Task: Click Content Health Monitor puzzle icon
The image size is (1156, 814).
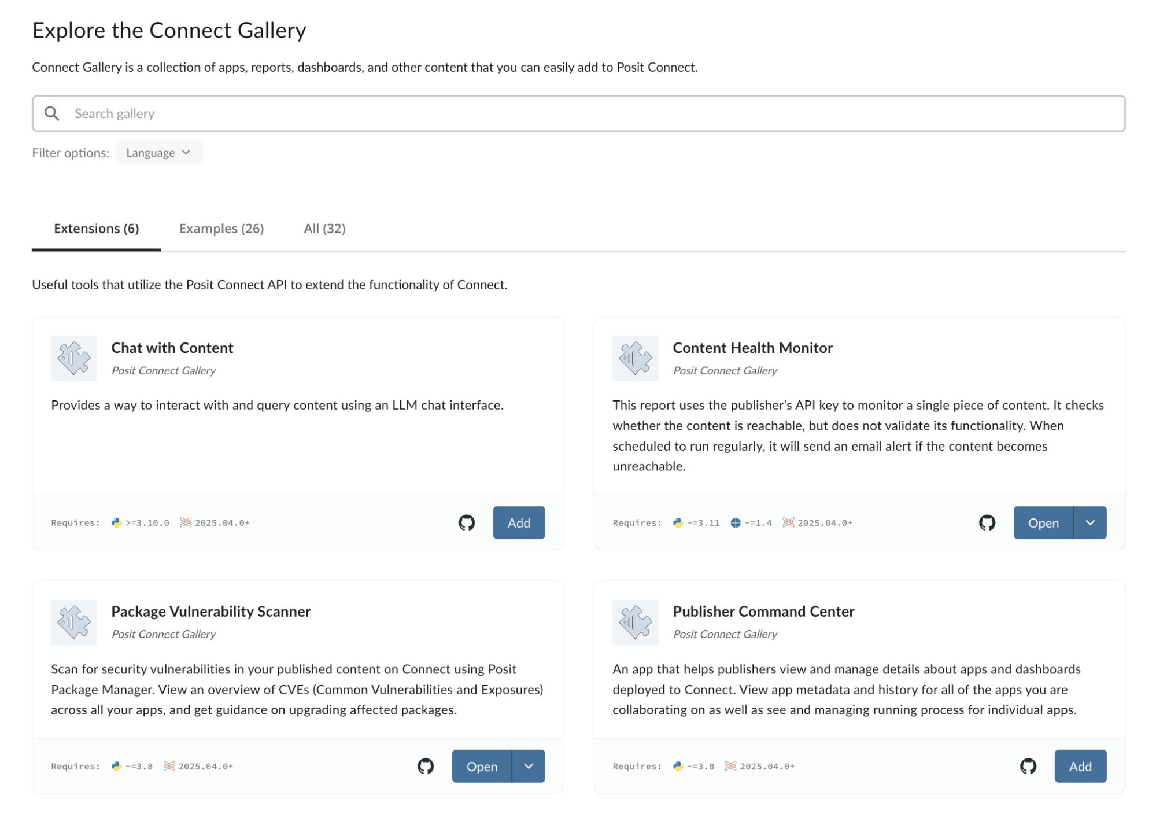Action: click(635, 358)
